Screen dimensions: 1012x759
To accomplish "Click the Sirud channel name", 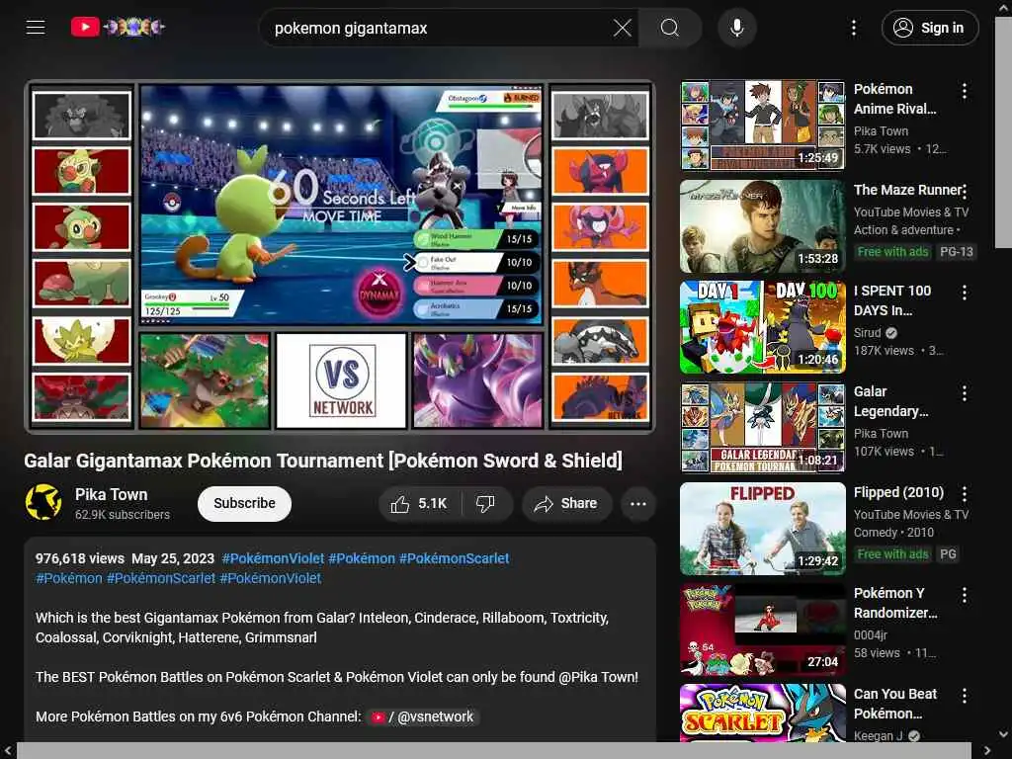I will [867, 332].
